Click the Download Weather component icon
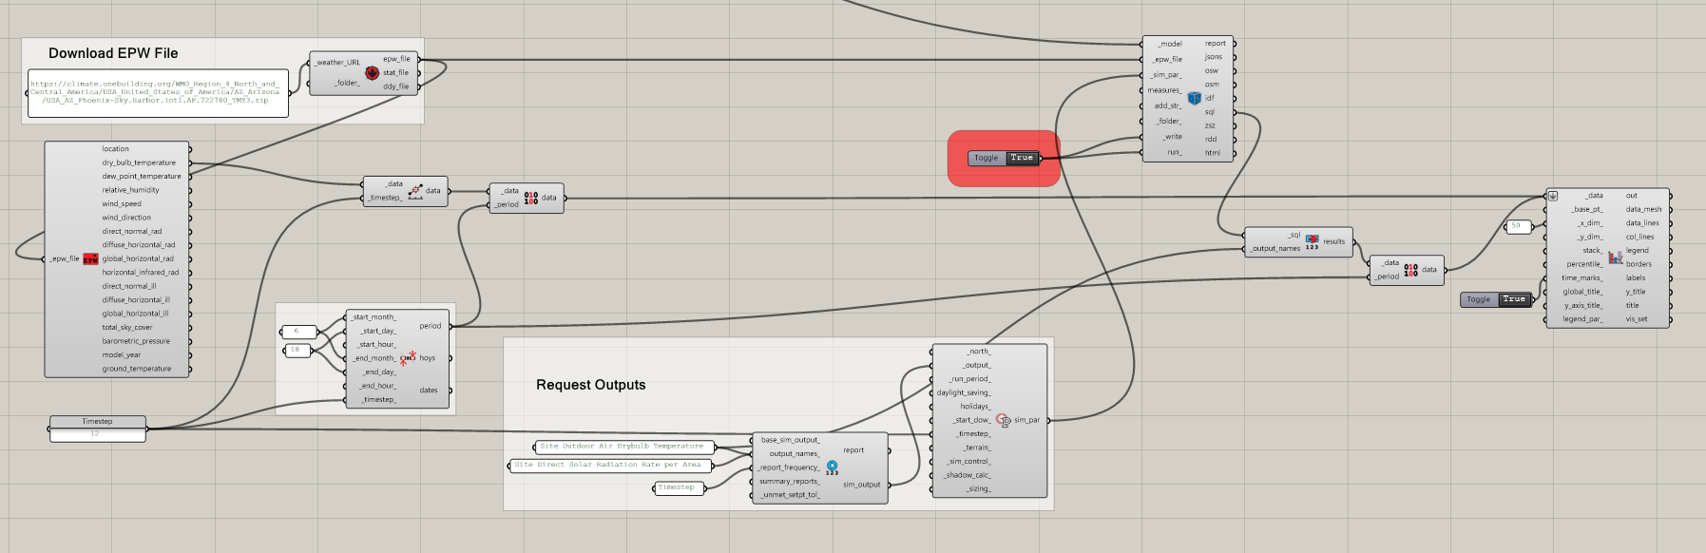 point(372,73)
